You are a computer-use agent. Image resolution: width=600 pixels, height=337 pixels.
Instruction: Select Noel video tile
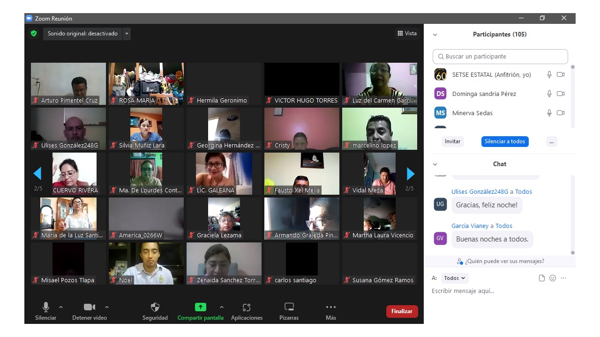point(146,264)
